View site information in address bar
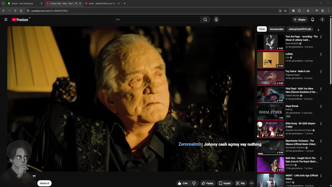Viewport: 332px width, 187px height. tap(28, 11)
